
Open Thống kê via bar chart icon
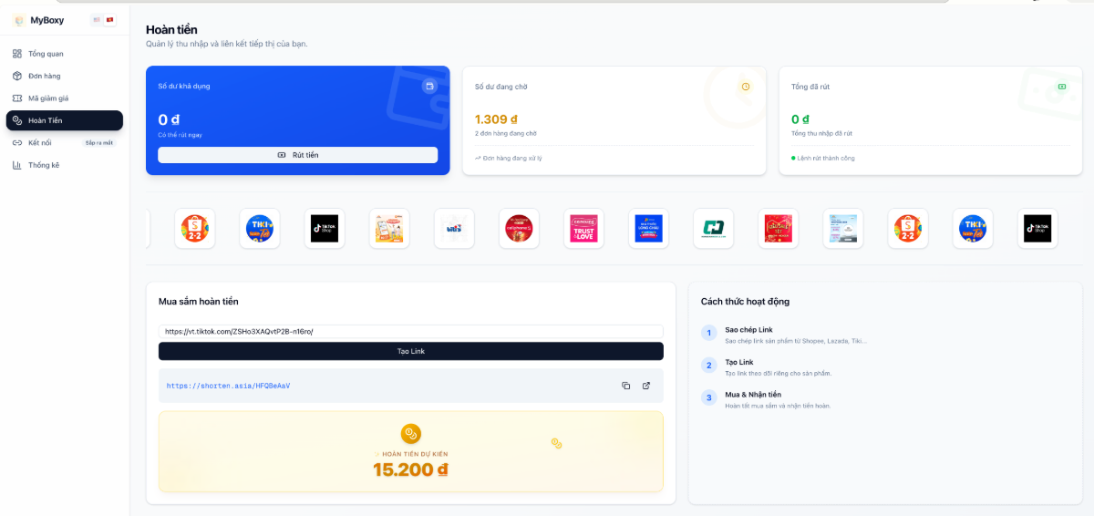point(17,165)
